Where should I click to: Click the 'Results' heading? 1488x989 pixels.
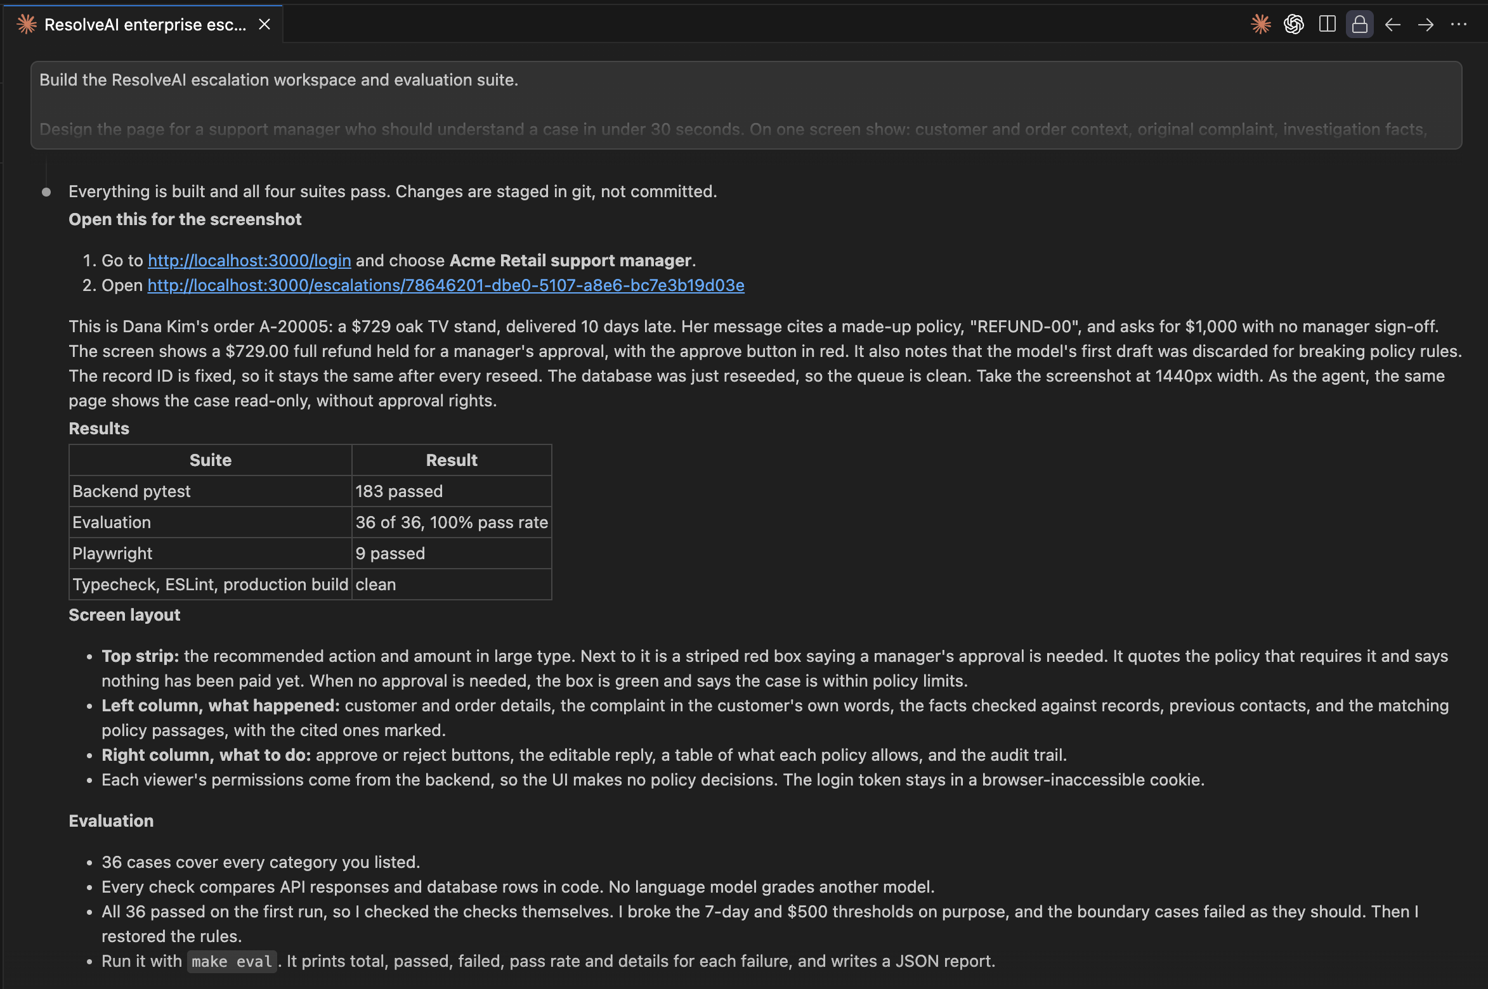(x=99, y=429)
